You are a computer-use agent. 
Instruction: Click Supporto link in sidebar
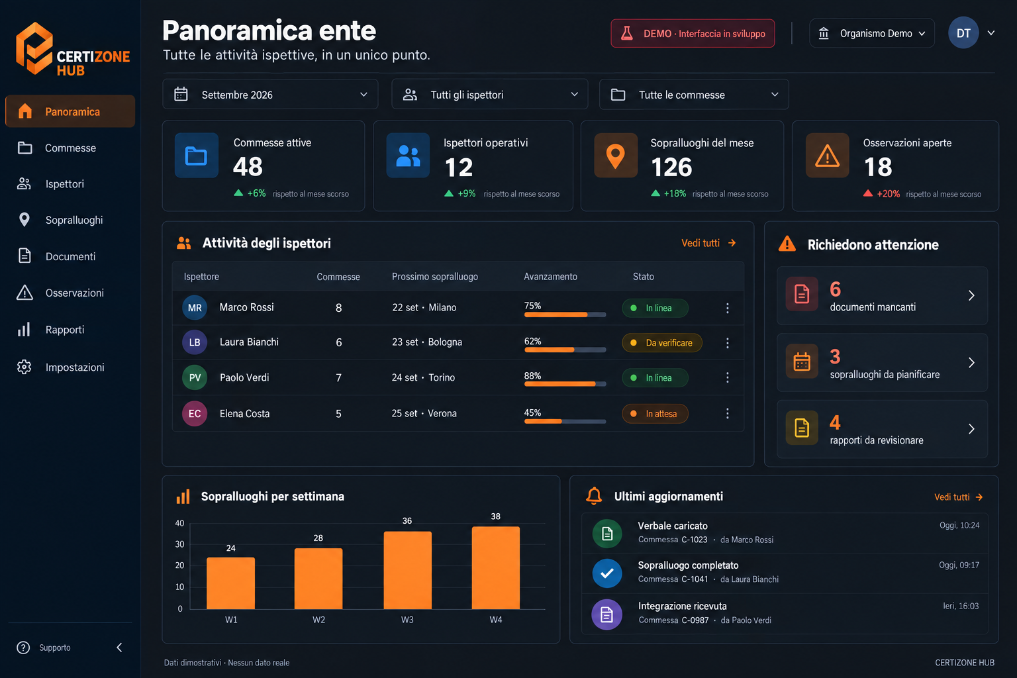[x=55, y=648]
